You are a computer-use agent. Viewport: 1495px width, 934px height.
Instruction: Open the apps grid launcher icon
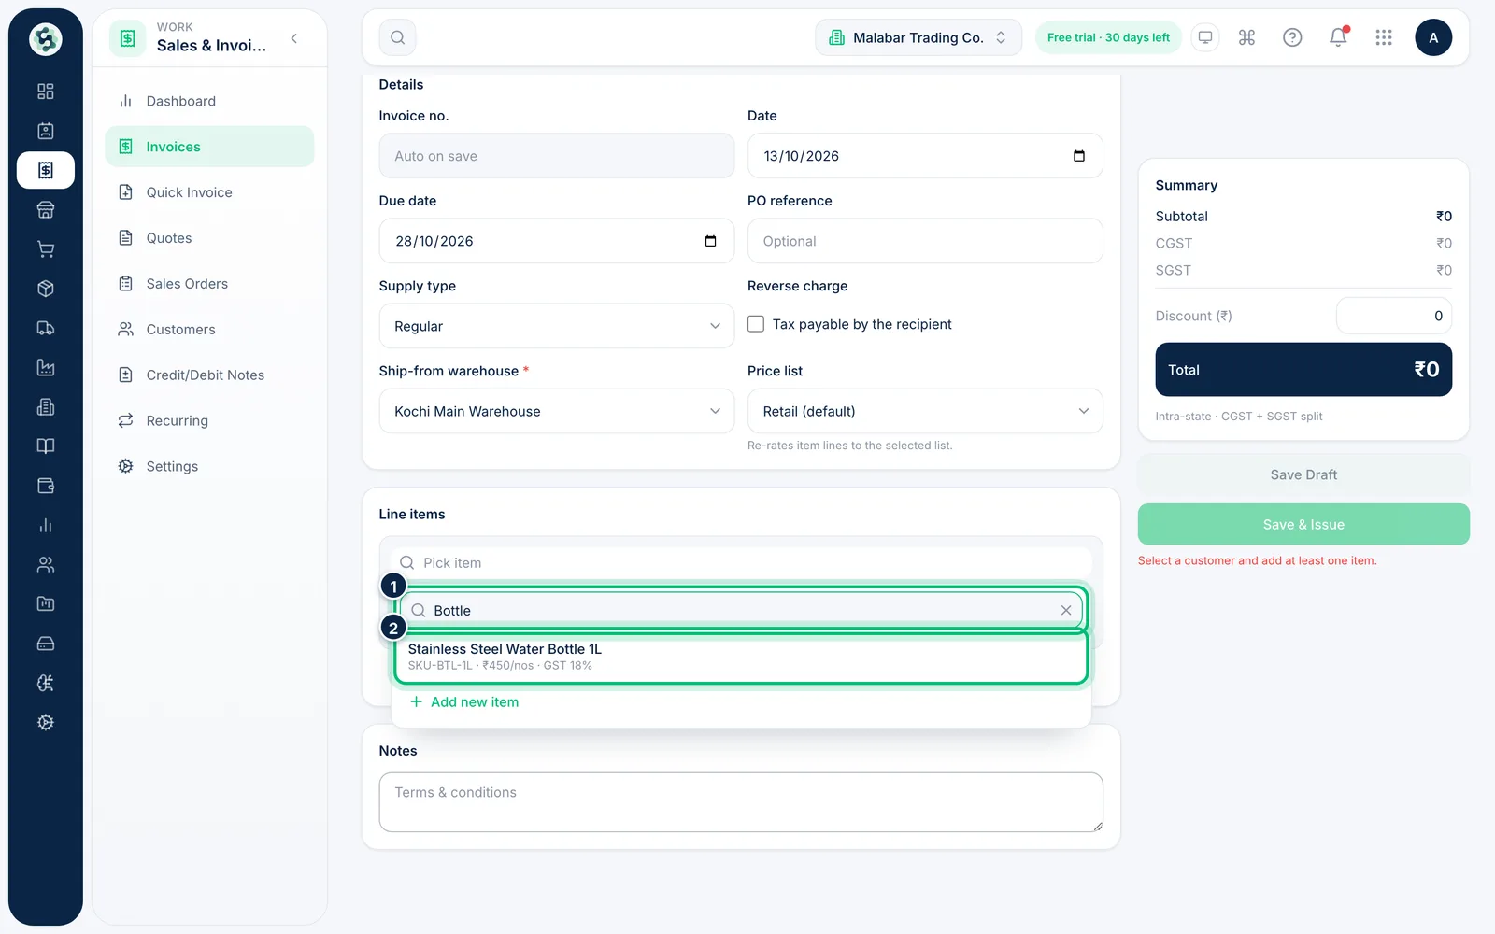tap(1384, 37)
